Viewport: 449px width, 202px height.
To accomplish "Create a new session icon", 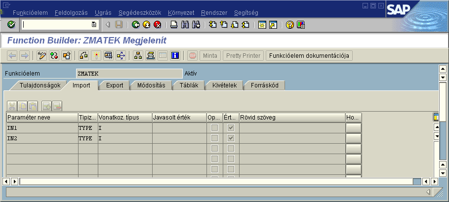I will pyautogui.click(x=262, y=25).
